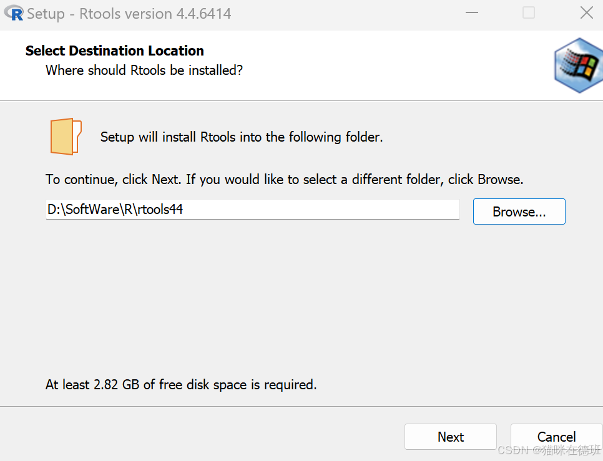This screenshot has height=461, width=603.
Task: Click the Browse... button
Action: [519, 211]
